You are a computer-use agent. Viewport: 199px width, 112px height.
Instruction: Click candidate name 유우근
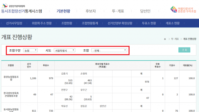tap(84, 90)
